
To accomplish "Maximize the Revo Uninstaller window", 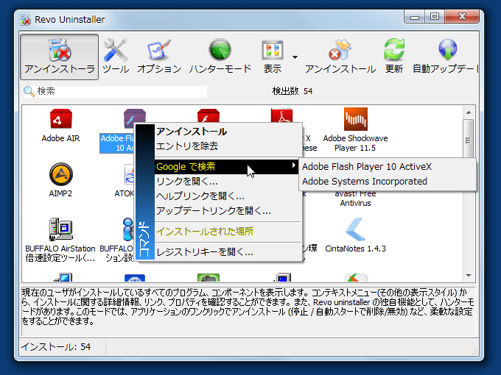I will (x=435, y=17).
